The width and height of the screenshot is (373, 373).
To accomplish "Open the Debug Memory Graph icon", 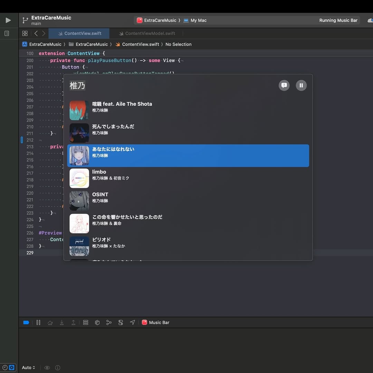I will pos(109,323).
